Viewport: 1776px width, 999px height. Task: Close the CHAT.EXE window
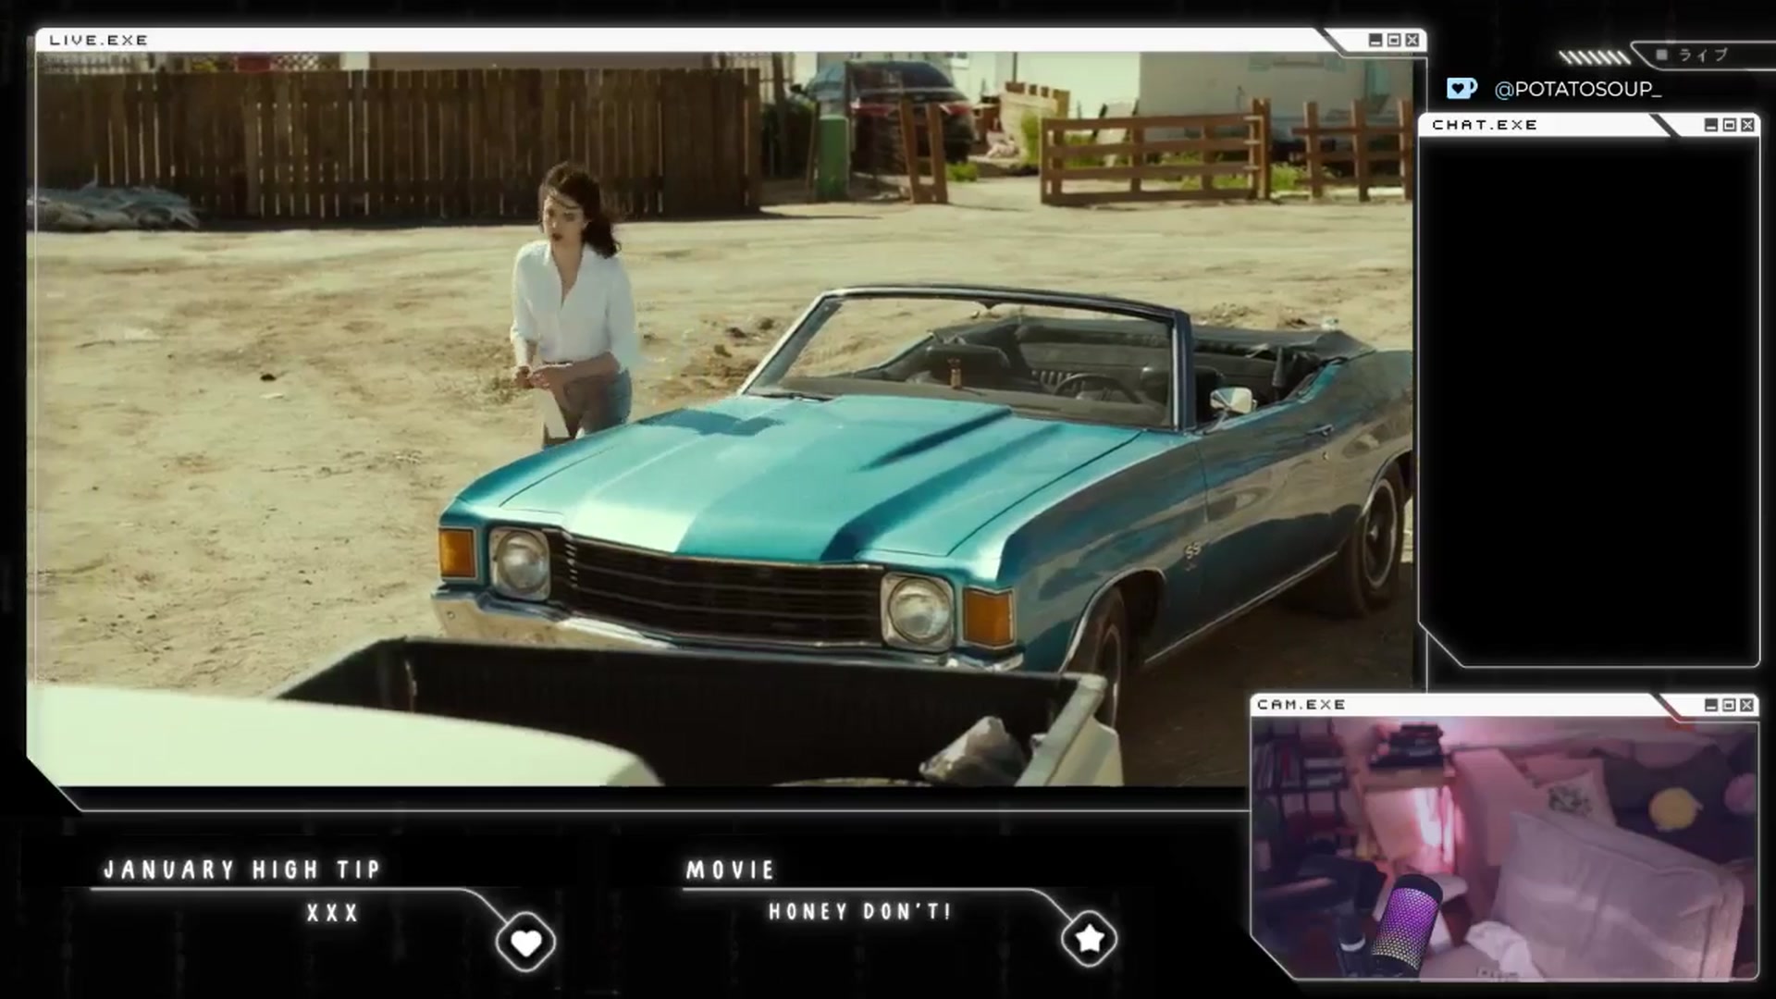tap(1747, 125)
